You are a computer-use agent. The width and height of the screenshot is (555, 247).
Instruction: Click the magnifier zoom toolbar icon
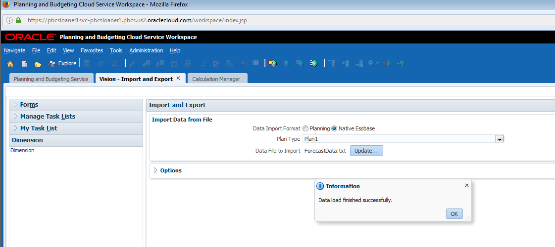[x=371, y=64]
